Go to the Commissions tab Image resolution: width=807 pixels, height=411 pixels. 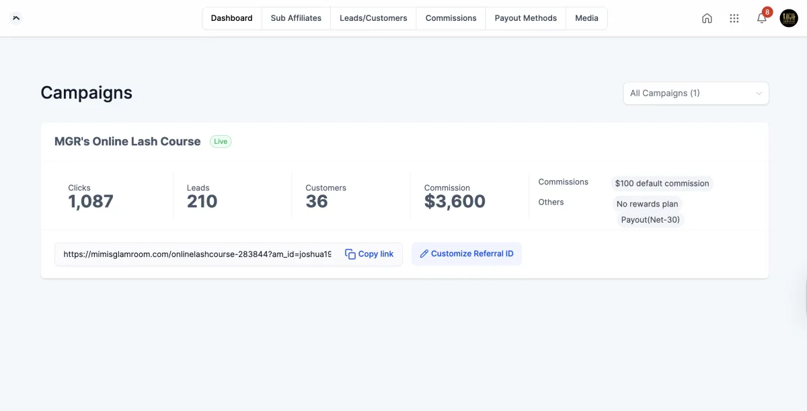point(451,18)
